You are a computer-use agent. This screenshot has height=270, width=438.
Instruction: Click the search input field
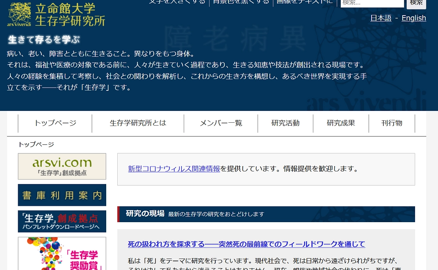click(x=372, y=3)
